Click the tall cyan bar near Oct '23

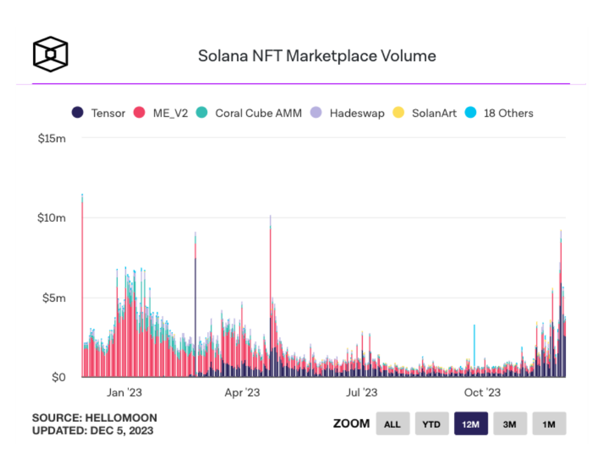474,346
